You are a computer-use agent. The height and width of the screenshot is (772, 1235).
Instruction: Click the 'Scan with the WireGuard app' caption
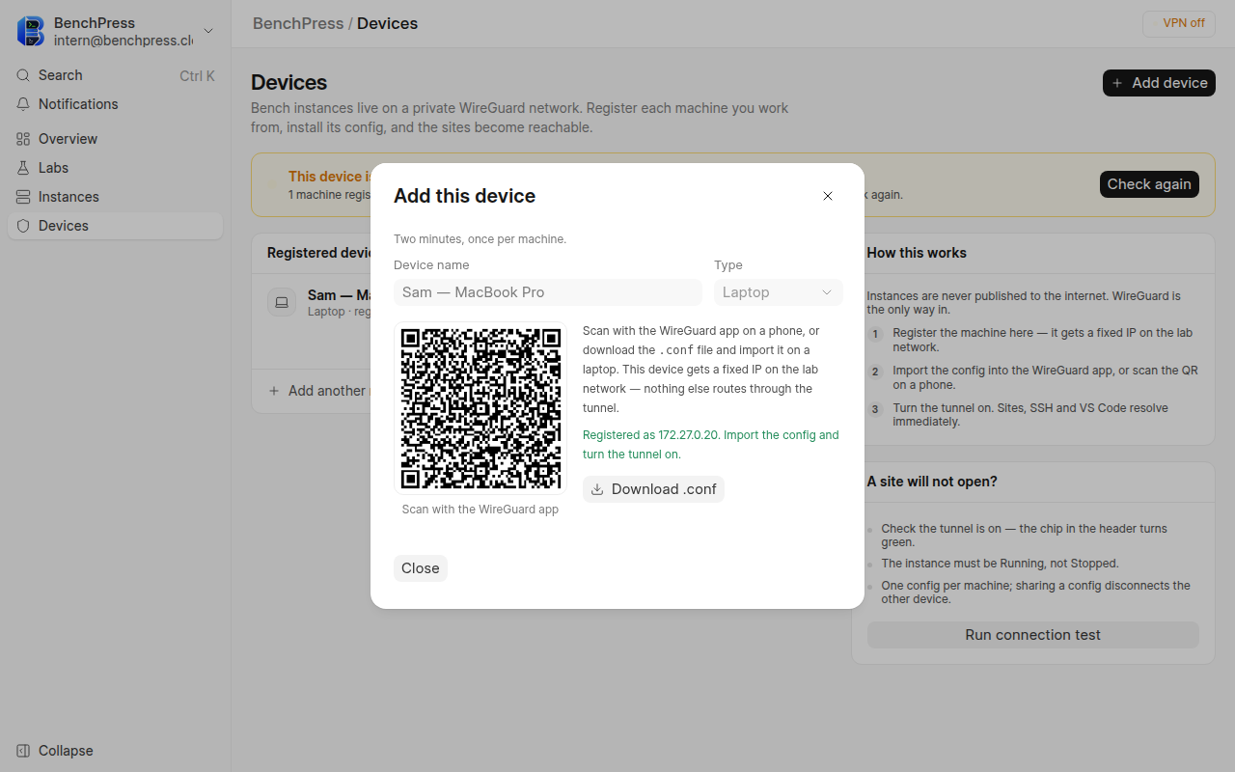click(x=480, y=510)
